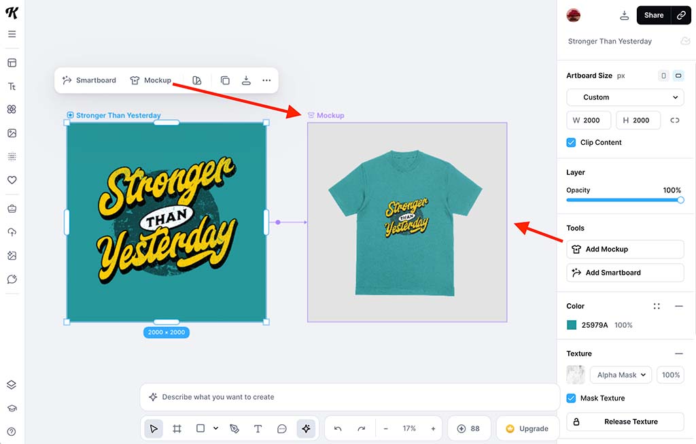Click the download icon in floating toolbar
The height and width of the screenshot is (444, 696).
tap(246, 80)
